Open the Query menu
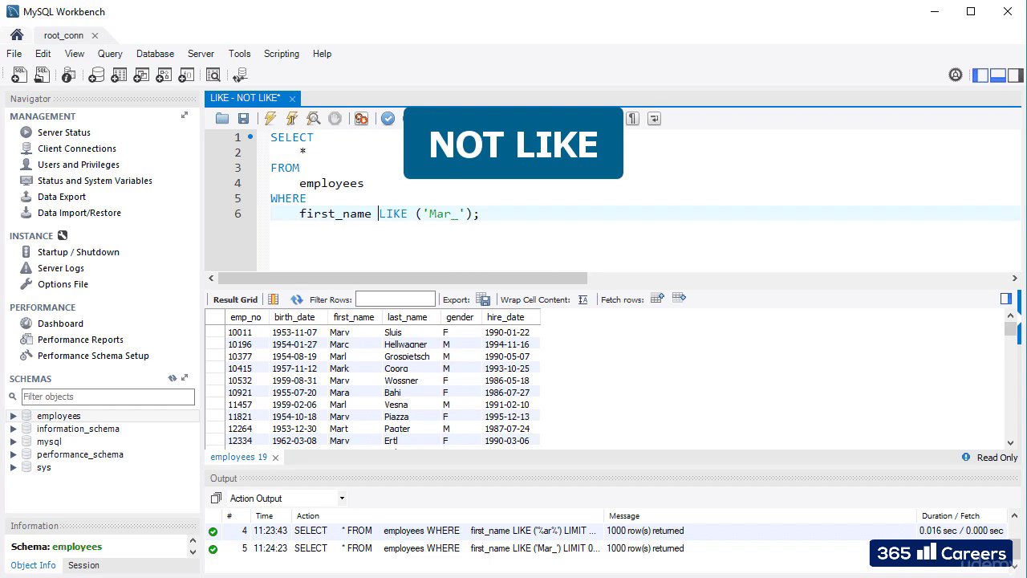 pos(110,54)
